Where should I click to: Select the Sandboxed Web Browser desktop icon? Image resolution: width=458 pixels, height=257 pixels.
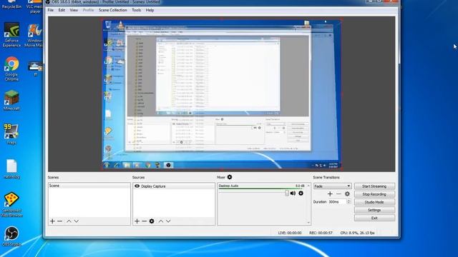11,205
